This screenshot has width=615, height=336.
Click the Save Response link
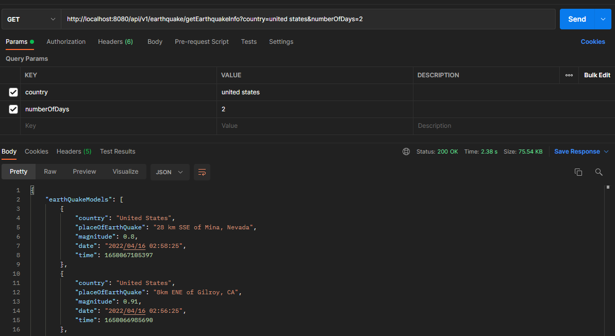pyautogui.click(x=577, y=152)
